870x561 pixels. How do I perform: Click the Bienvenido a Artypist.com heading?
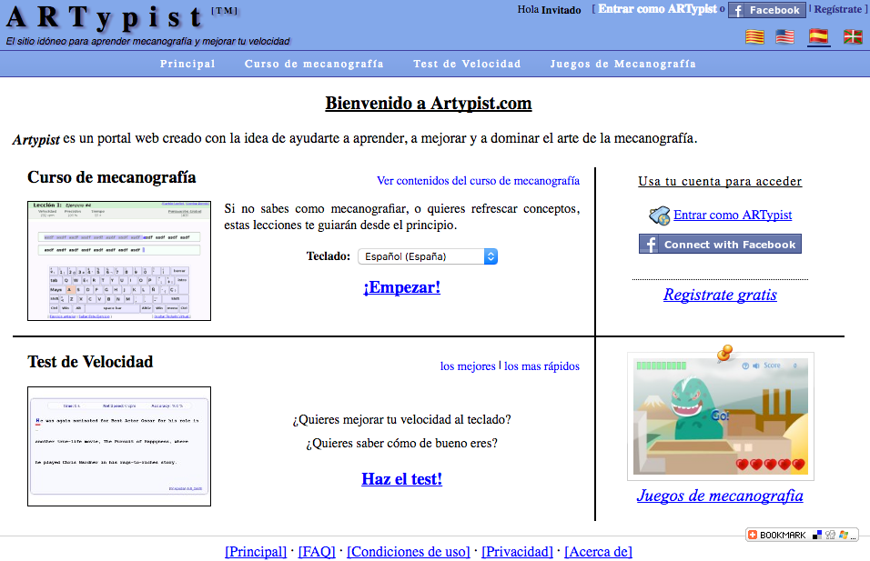pyautogui.click(x=429, y=103)
